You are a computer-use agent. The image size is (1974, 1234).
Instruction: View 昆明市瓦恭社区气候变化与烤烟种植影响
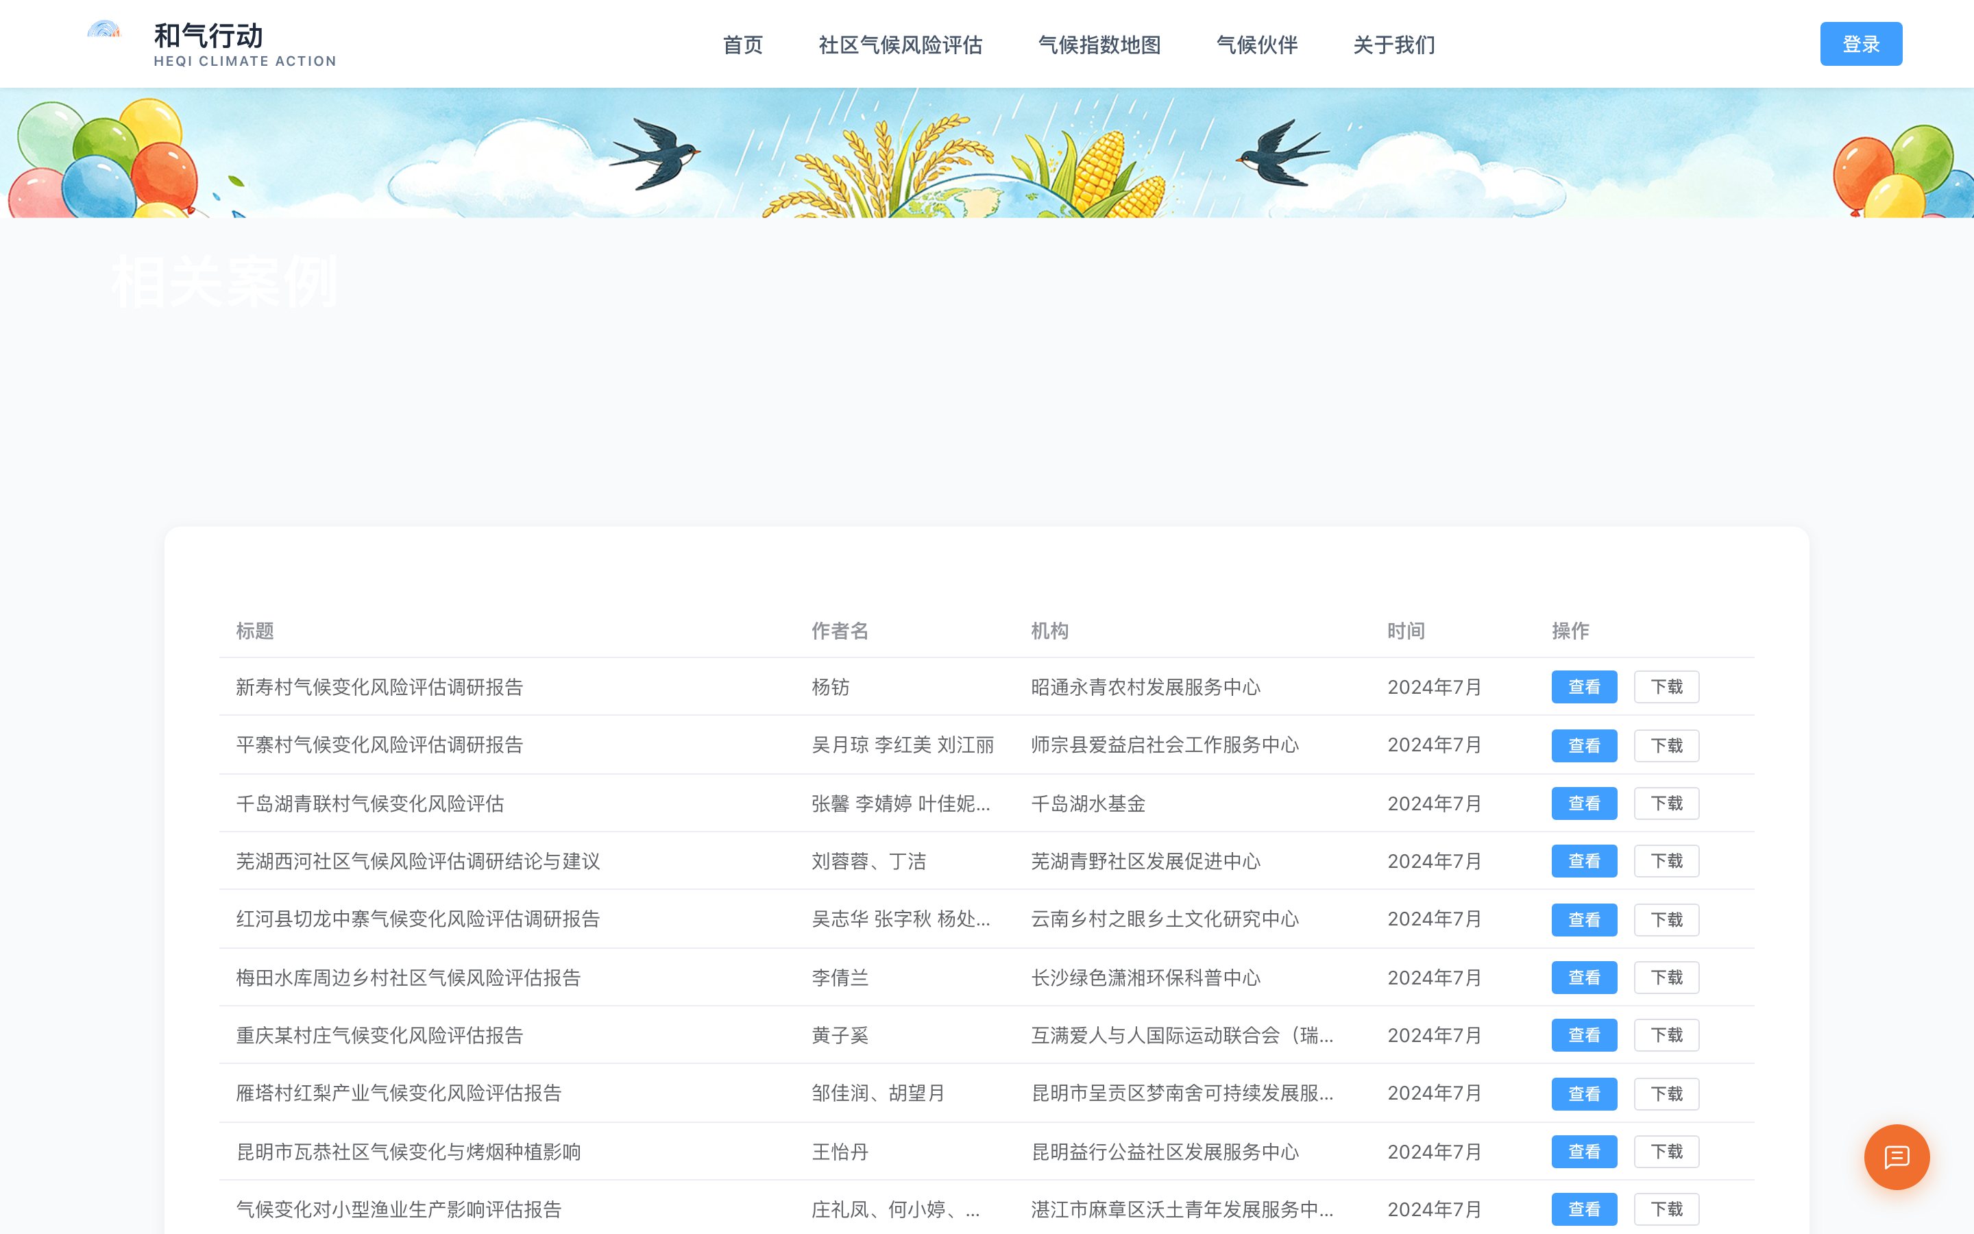1584,1152
